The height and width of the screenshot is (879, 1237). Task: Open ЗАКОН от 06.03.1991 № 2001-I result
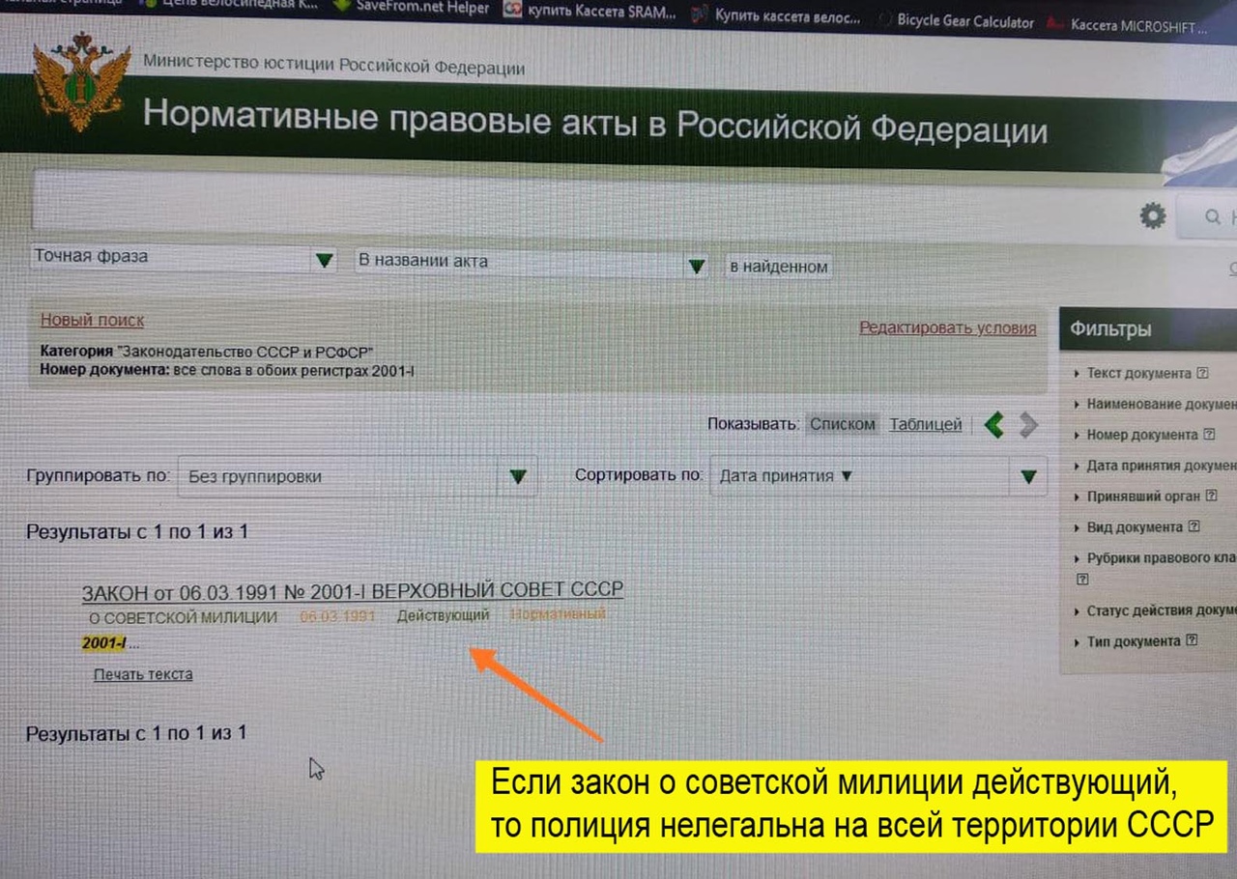click(x=352, y=590)
